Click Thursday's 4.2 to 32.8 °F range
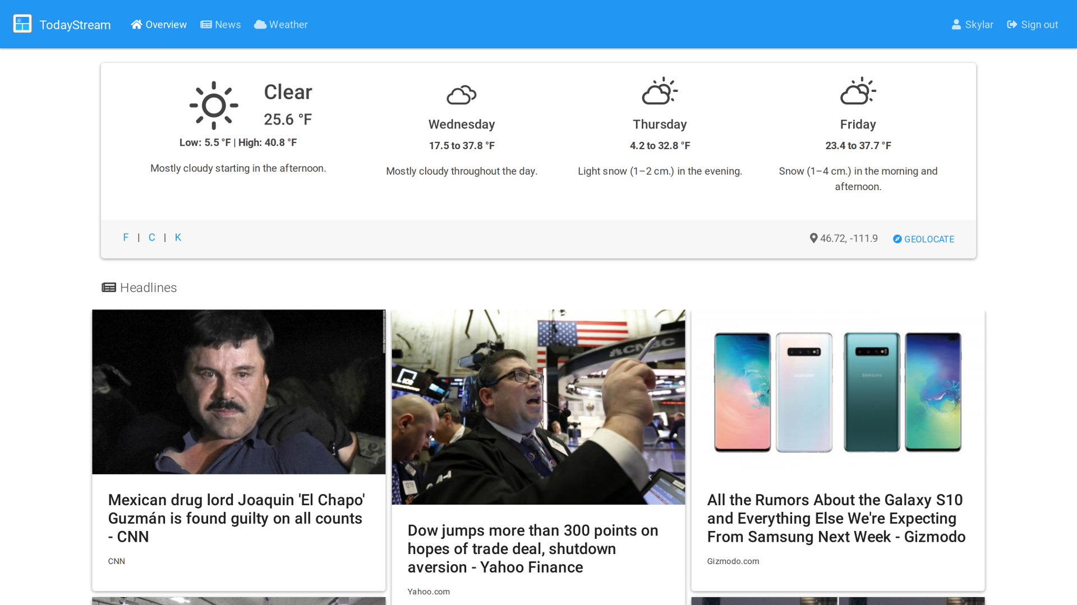The width and height of the screenshot is (1077, 605). [660, 146]
